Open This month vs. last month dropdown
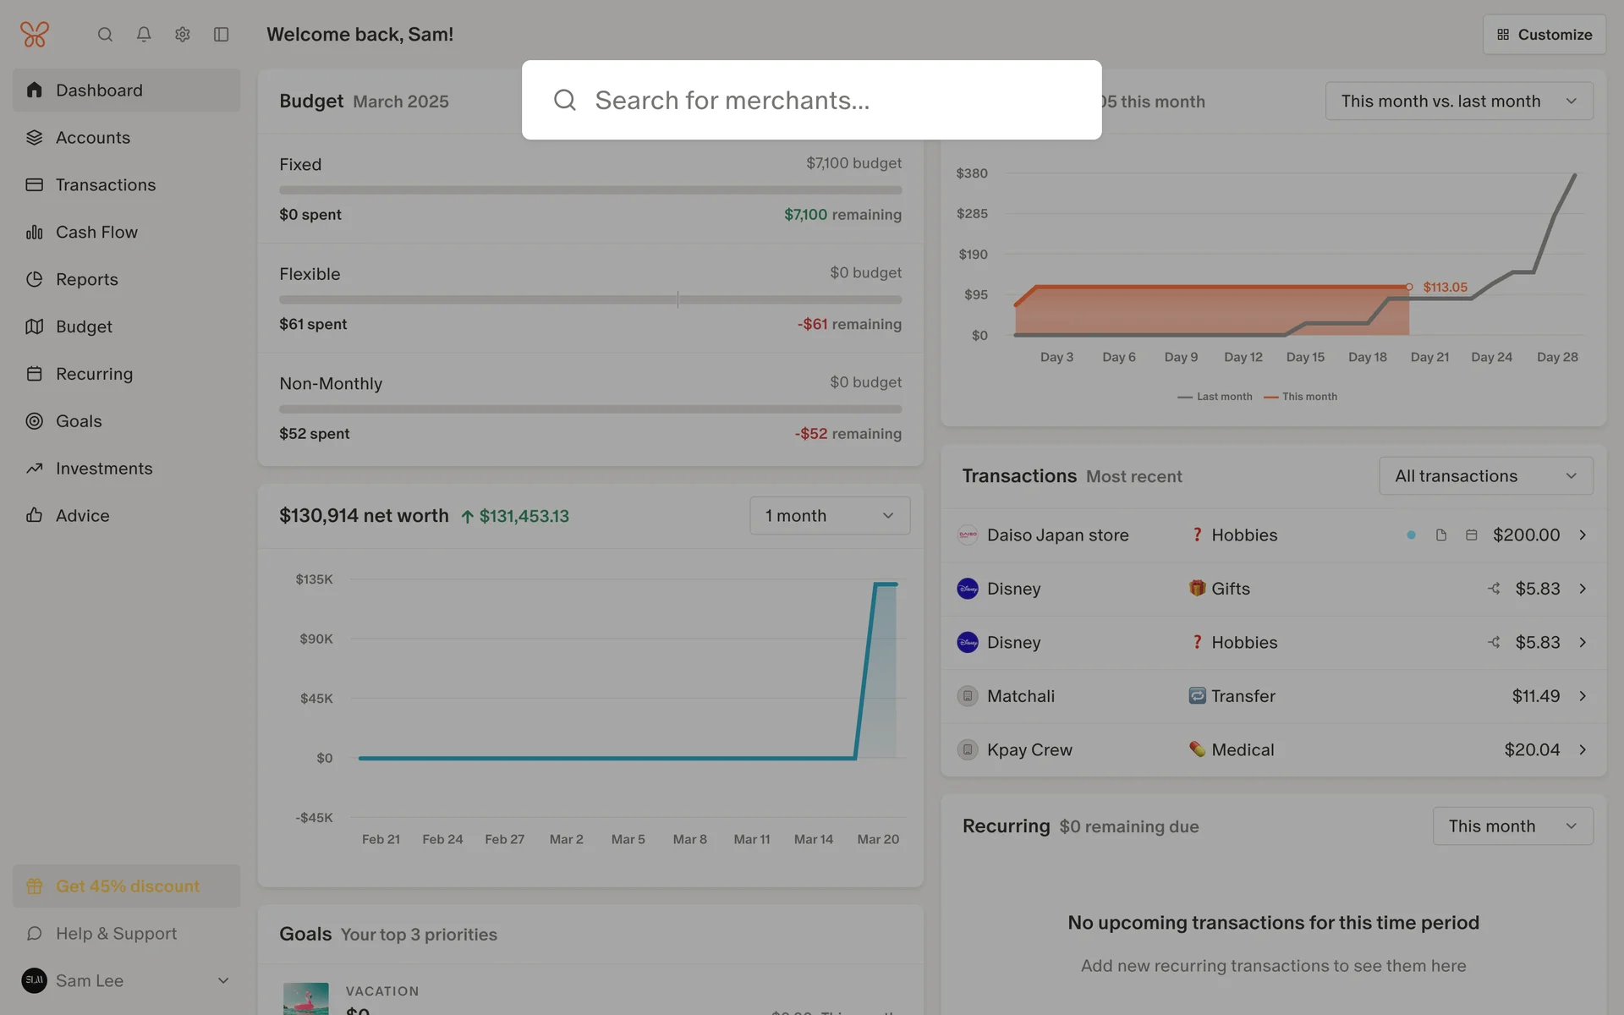This screenshot has height=1015, width=1624. [1459, 101]
